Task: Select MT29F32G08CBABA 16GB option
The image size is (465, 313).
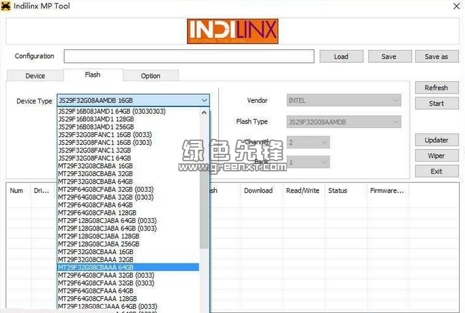Action: 128,166
